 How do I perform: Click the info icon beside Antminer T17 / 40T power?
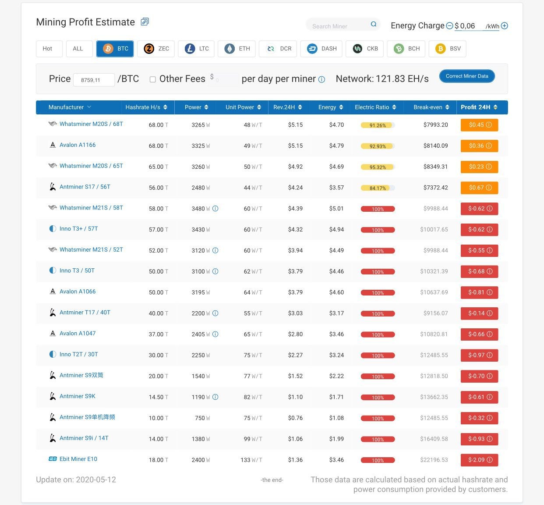pyautogui.click(x=215, y=313)
